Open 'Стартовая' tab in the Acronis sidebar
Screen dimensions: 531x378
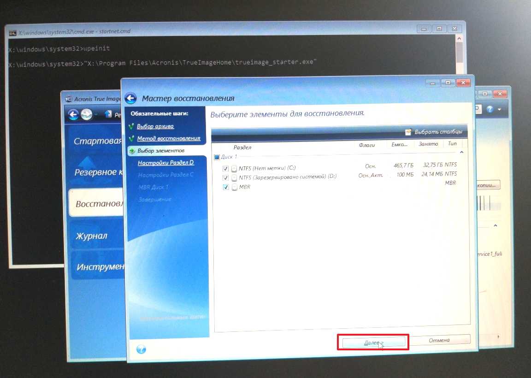(97, 141)
